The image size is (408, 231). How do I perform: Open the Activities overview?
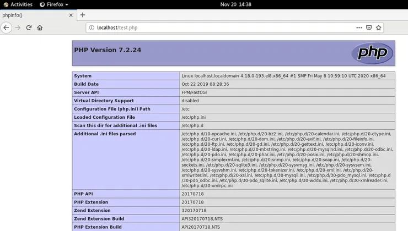point(18,4)
